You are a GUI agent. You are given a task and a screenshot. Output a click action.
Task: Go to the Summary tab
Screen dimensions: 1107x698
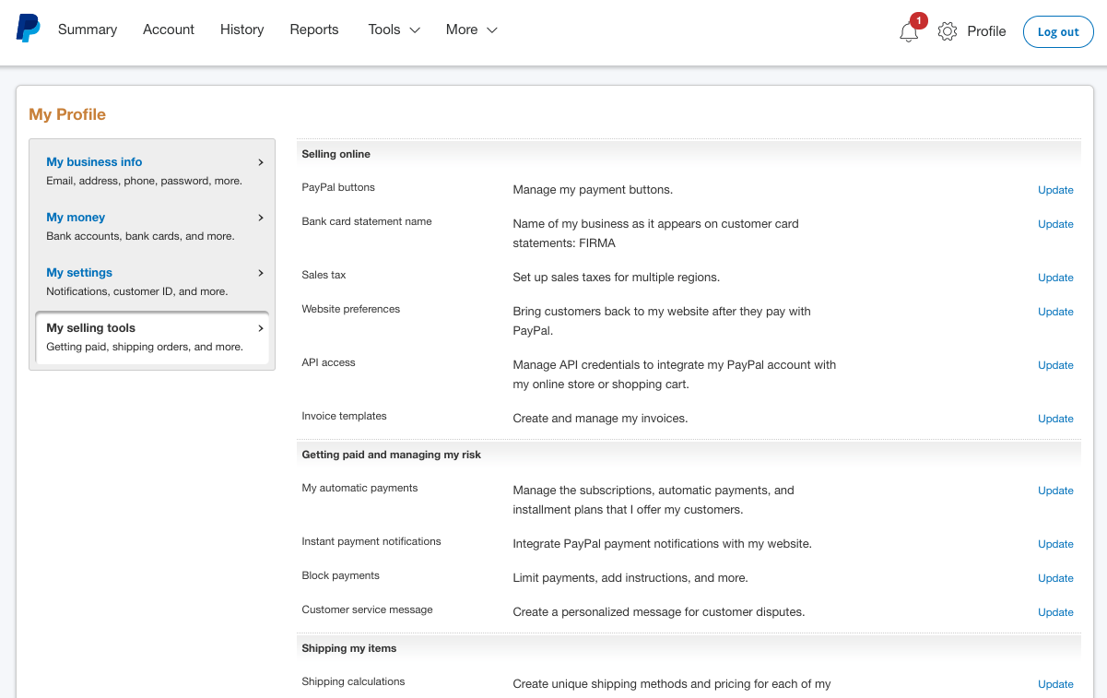(88, 30)
